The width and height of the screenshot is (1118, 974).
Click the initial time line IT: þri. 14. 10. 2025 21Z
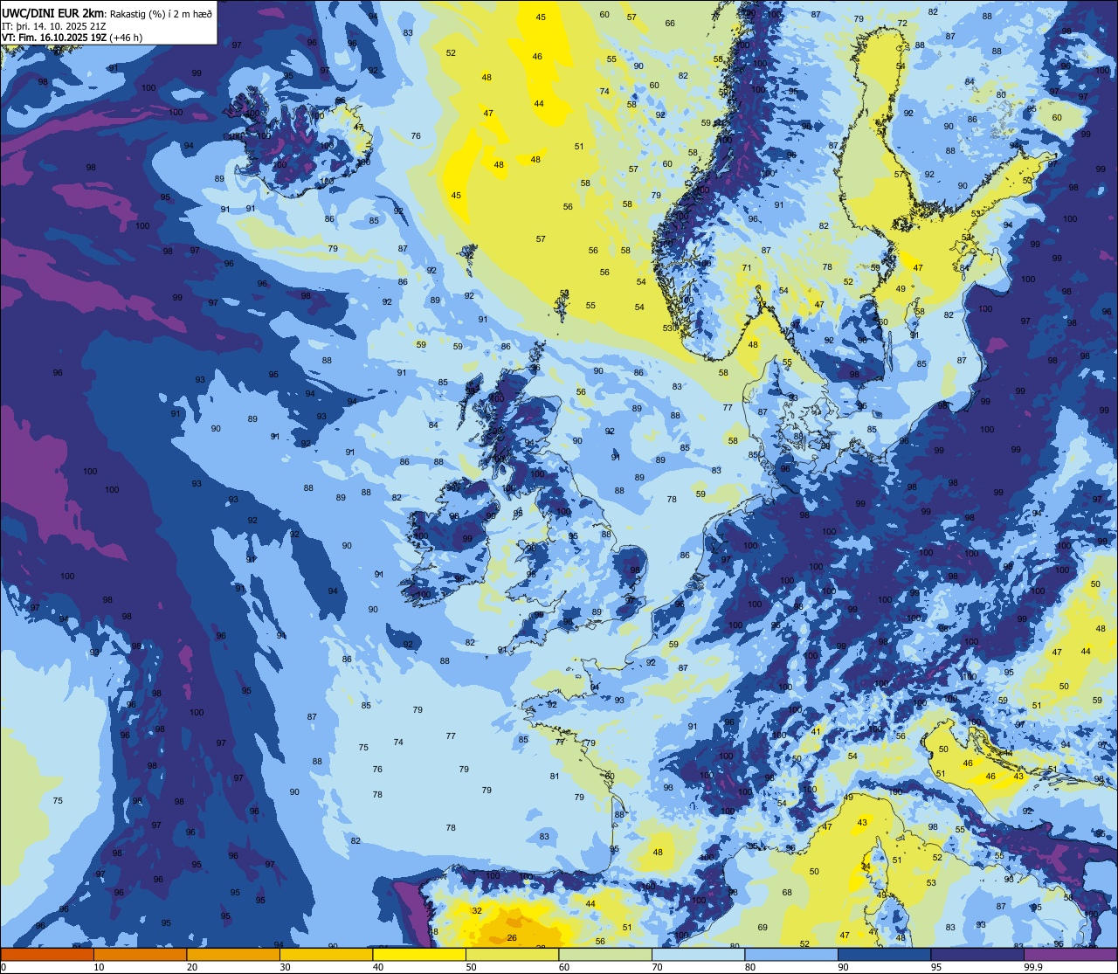[x=54, y=25]
